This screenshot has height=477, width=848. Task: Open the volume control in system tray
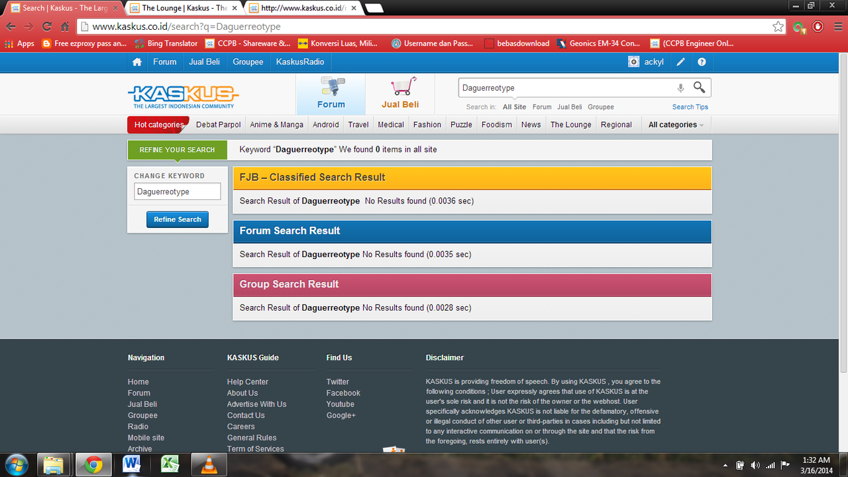(755, 465)
